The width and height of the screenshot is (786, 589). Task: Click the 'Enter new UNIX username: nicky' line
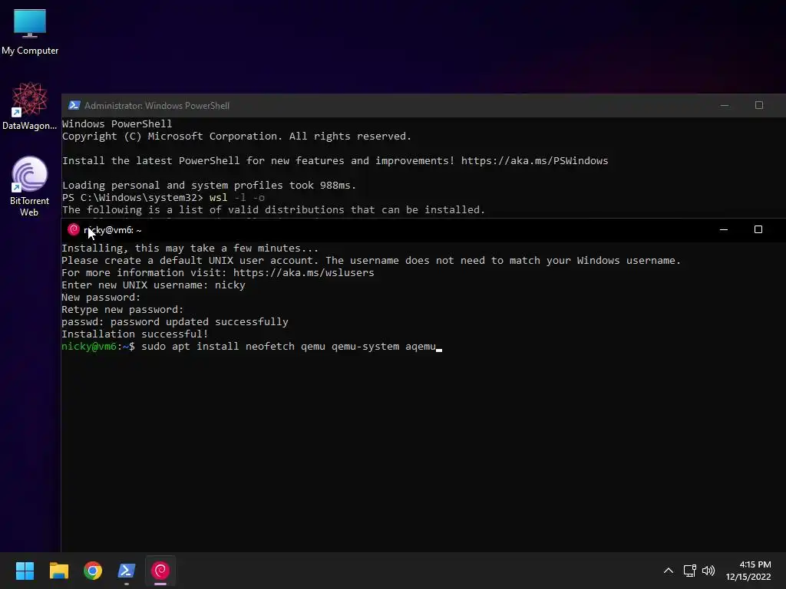click(154, 285)
